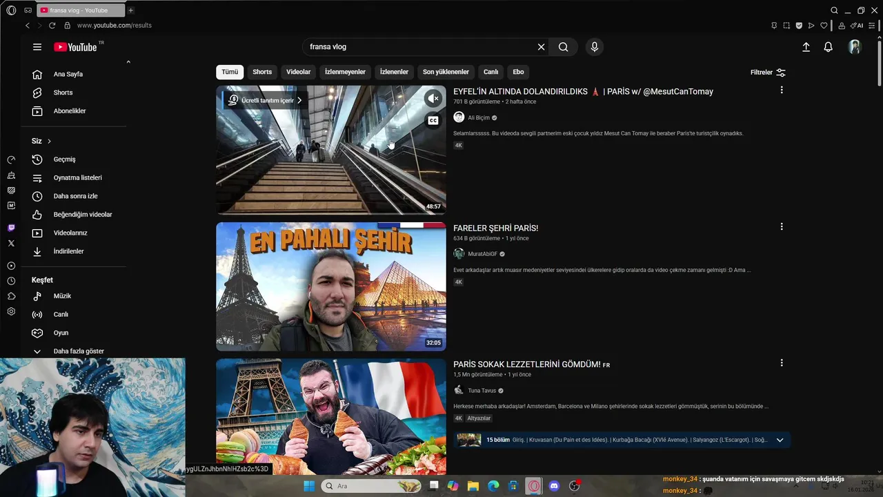Open a new browser tab
Viewport: 883px width, 497px height.
[x=130, y=10]
